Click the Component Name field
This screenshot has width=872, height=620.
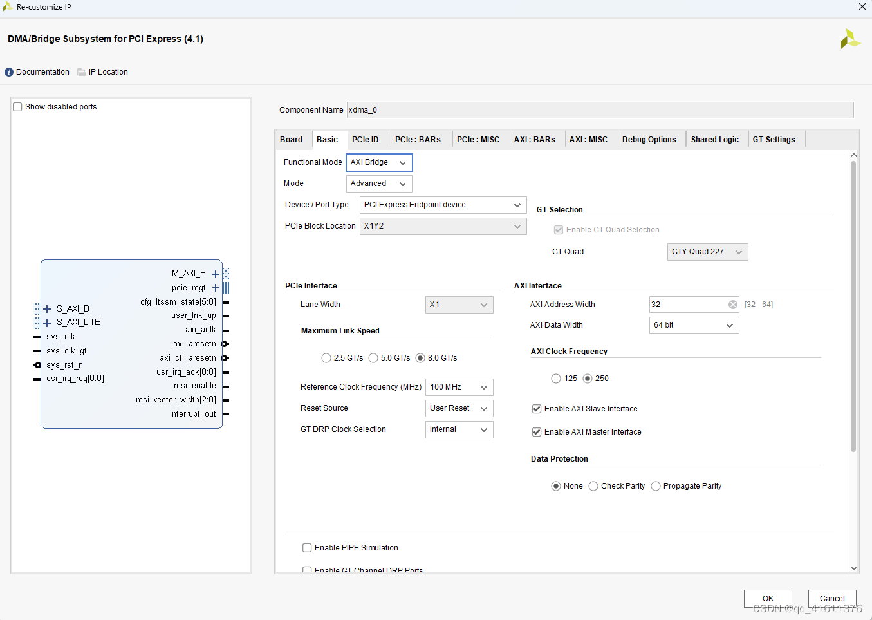(x=600, y=110)
